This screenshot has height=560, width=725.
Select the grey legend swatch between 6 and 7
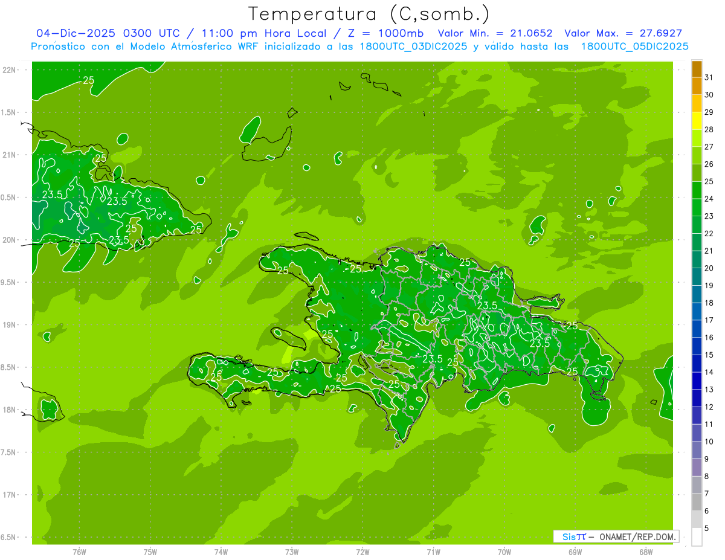tap(697, 502)
